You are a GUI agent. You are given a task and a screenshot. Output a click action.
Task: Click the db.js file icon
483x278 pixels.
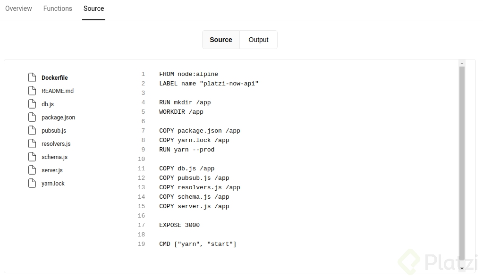click(32, 103)
